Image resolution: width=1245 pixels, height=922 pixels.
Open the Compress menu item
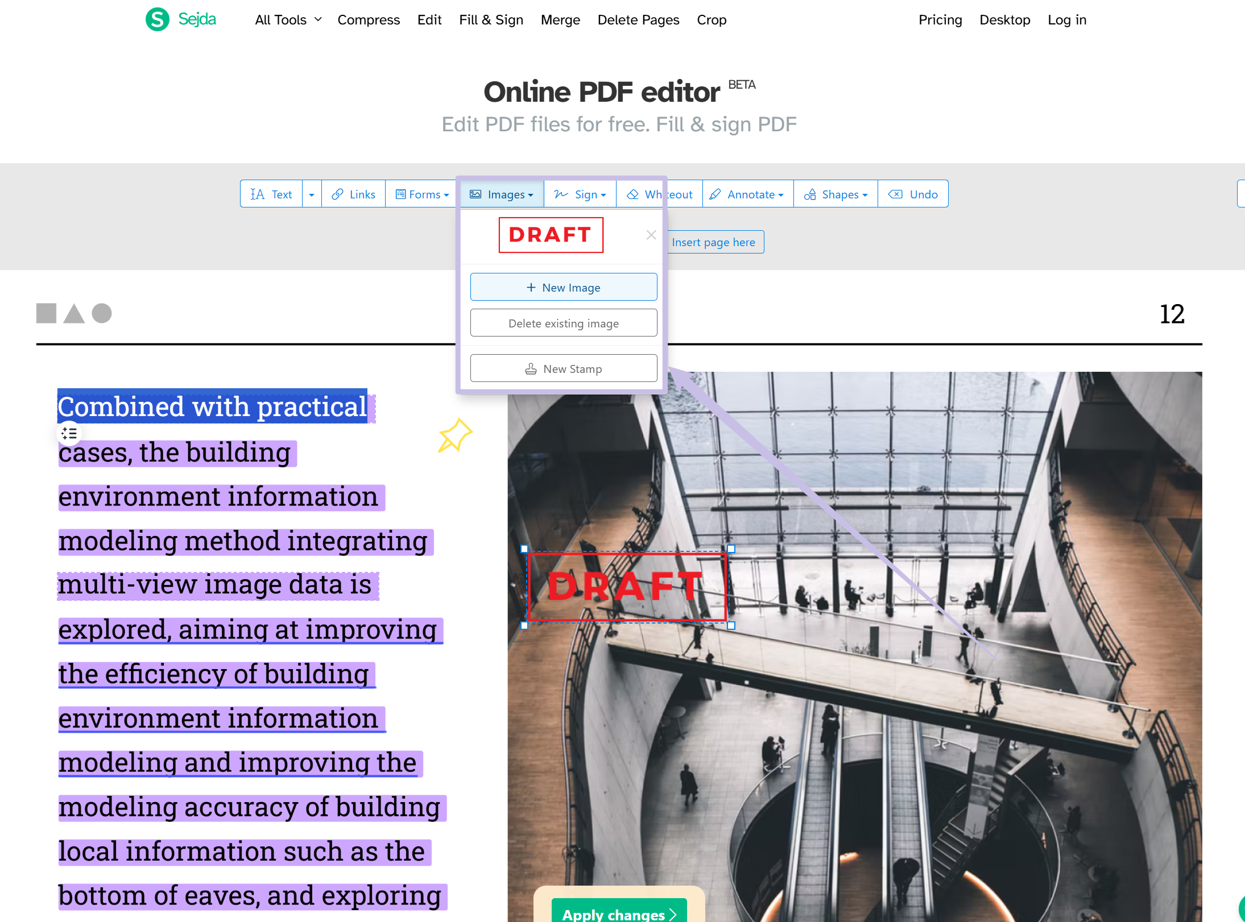(x=369, y=19)
